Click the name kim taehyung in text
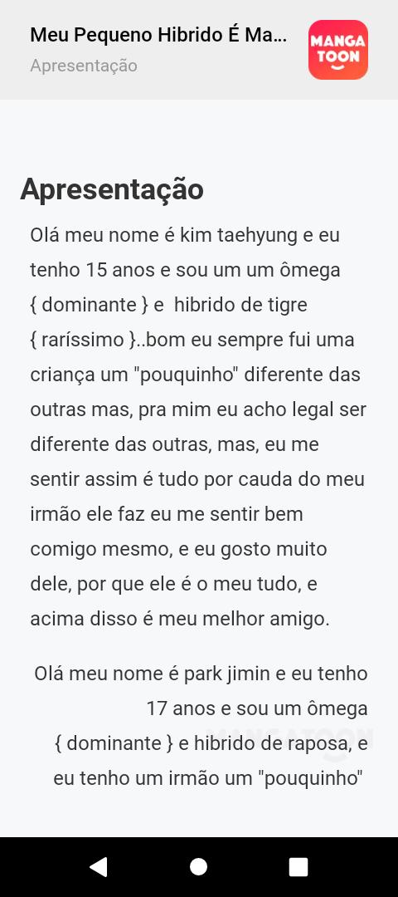Image resolution: width=398 pixels, height=897 pixels. (239, 235)
